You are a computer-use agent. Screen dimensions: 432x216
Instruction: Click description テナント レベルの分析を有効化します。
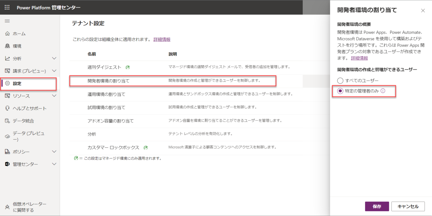tap(201, 134)
